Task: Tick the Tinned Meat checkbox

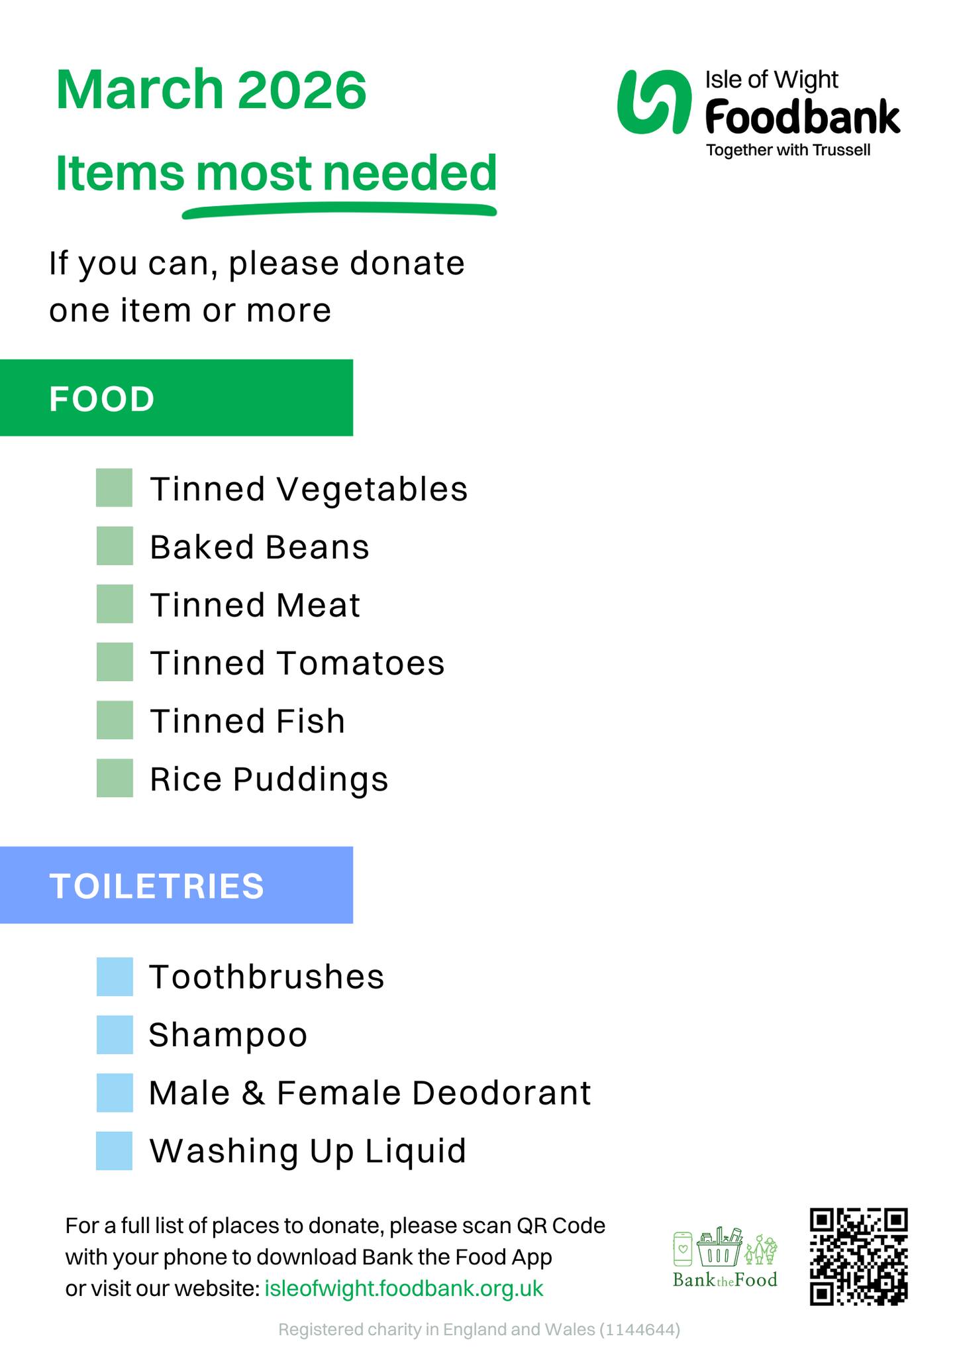Action: click(115, 604)
